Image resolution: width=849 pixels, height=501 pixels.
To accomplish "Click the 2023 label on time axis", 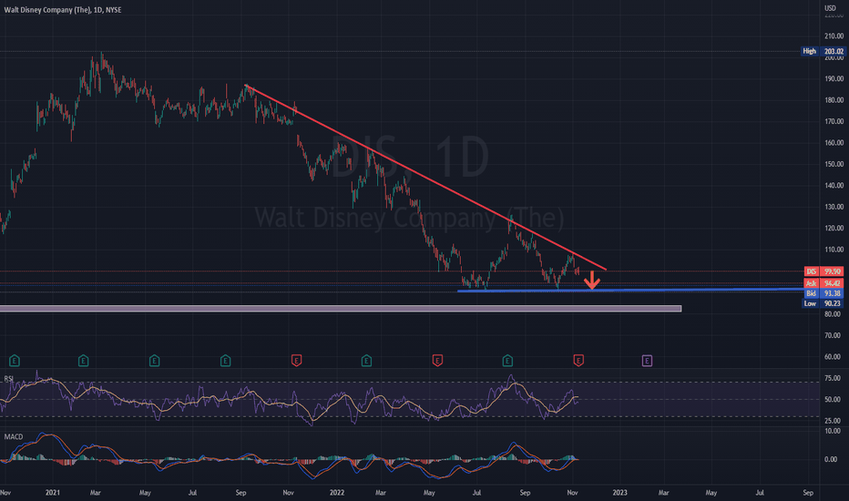I will click(620, 492).
